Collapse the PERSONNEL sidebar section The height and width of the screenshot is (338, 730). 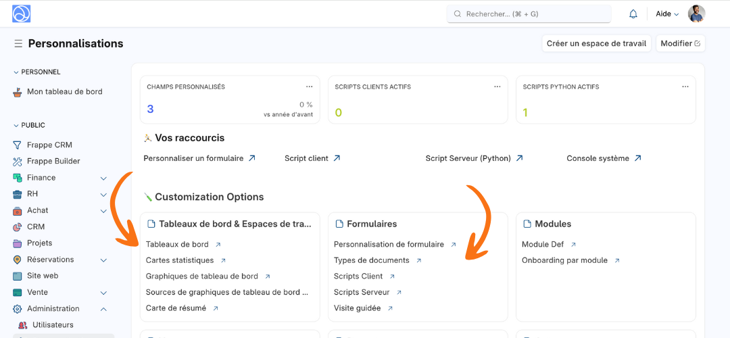[16, 72]
